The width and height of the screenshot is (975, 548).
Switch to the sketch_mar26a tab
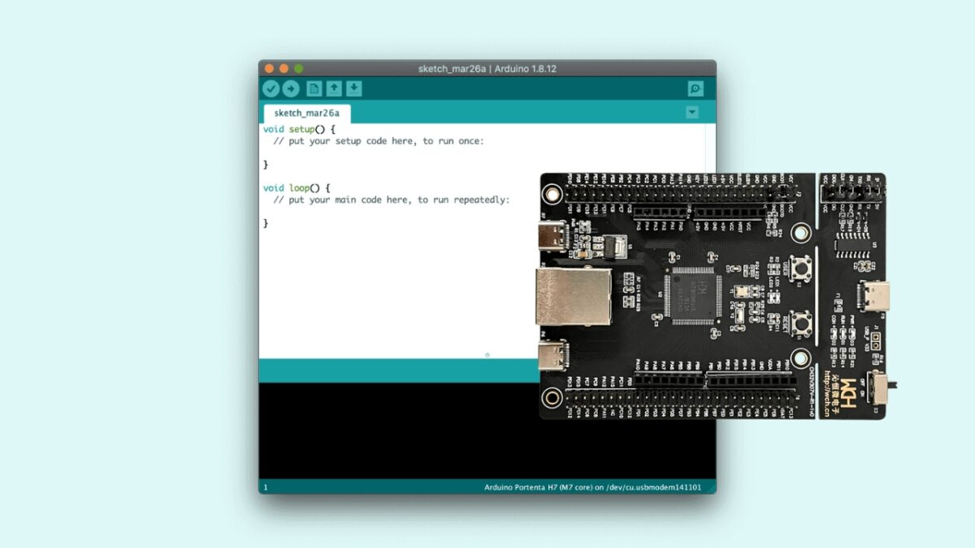click(305, 114)
